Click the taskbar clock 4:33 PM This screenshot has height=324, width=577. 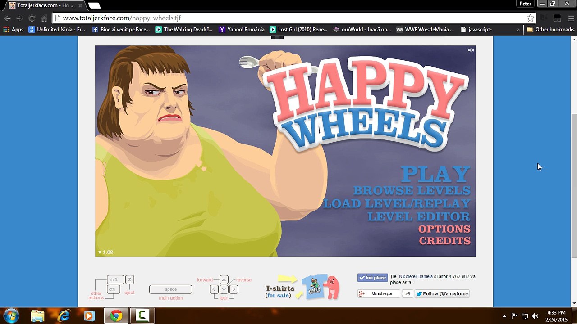pyautogui.click(x=556, y=316)
